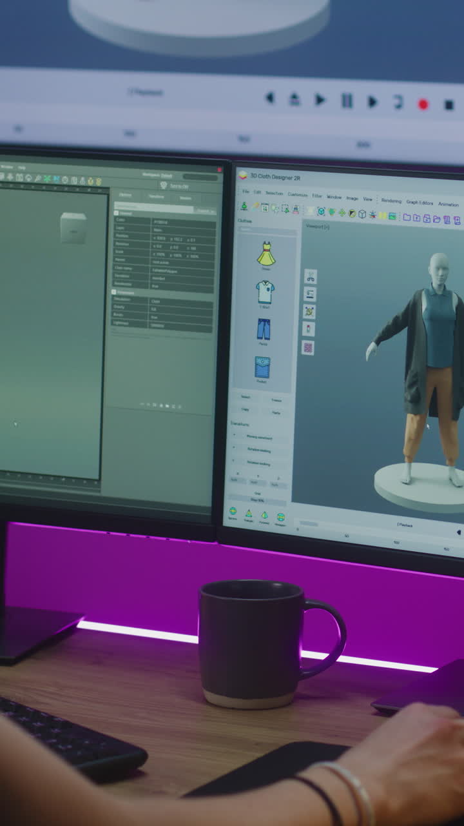Click the Viewport [+] label
This screenshot has width=464, height=826.
pyautogui.click(x=317, y=227)
